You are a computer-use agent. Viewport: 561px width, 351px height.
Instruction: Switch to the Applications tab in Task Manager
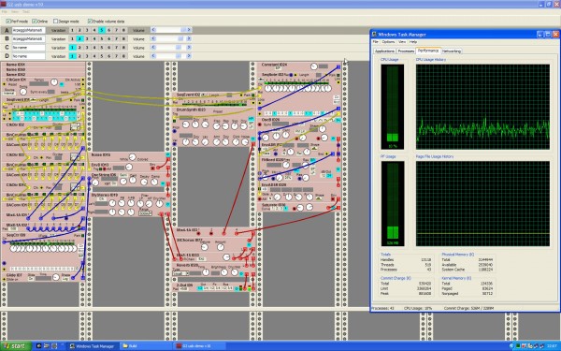click(384, 51)
